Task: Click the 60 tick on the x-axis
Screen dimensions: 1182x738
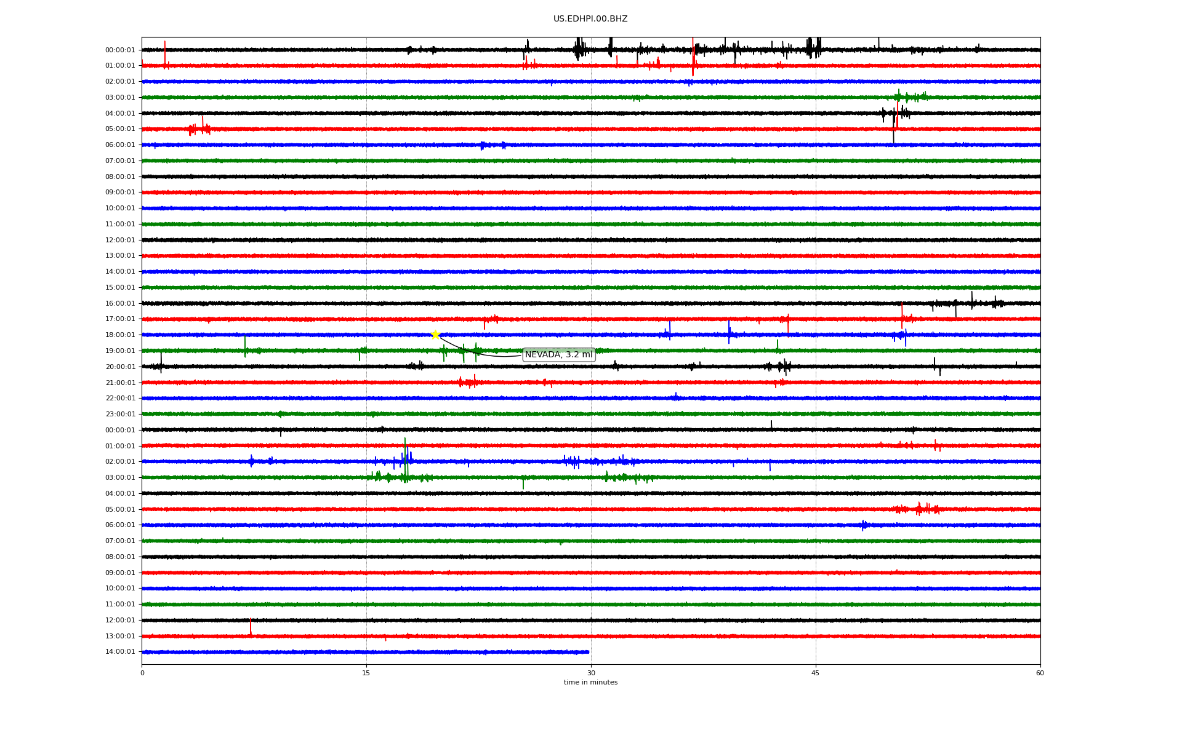Action: [1040, 673]
